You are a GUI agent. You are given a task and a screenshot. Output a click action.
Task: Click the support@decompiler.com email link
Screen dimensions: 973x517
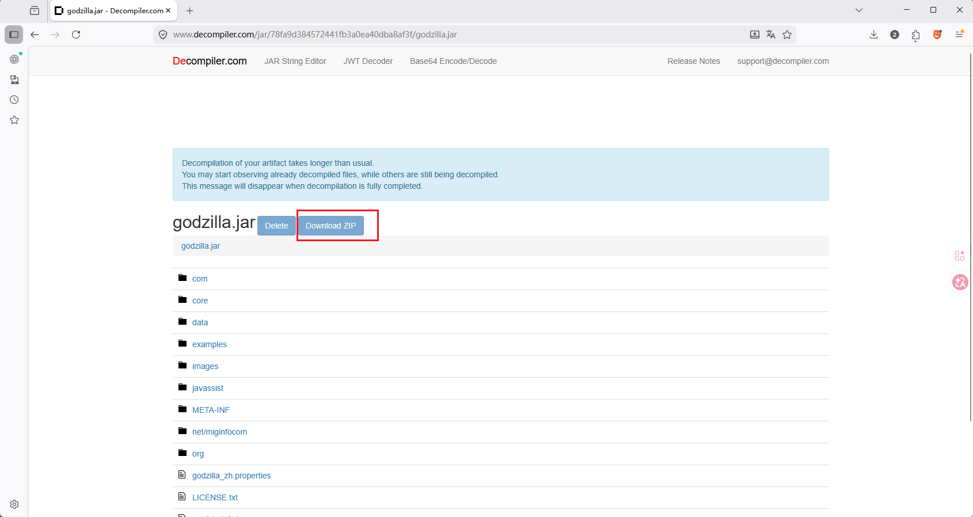[x=783, y=61]
